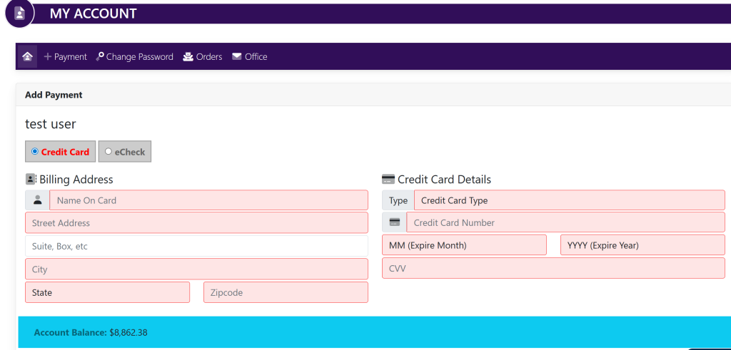This screenshot has height=350, width=731.
Task: Focus the CVV input field
Action: [553, 268]
